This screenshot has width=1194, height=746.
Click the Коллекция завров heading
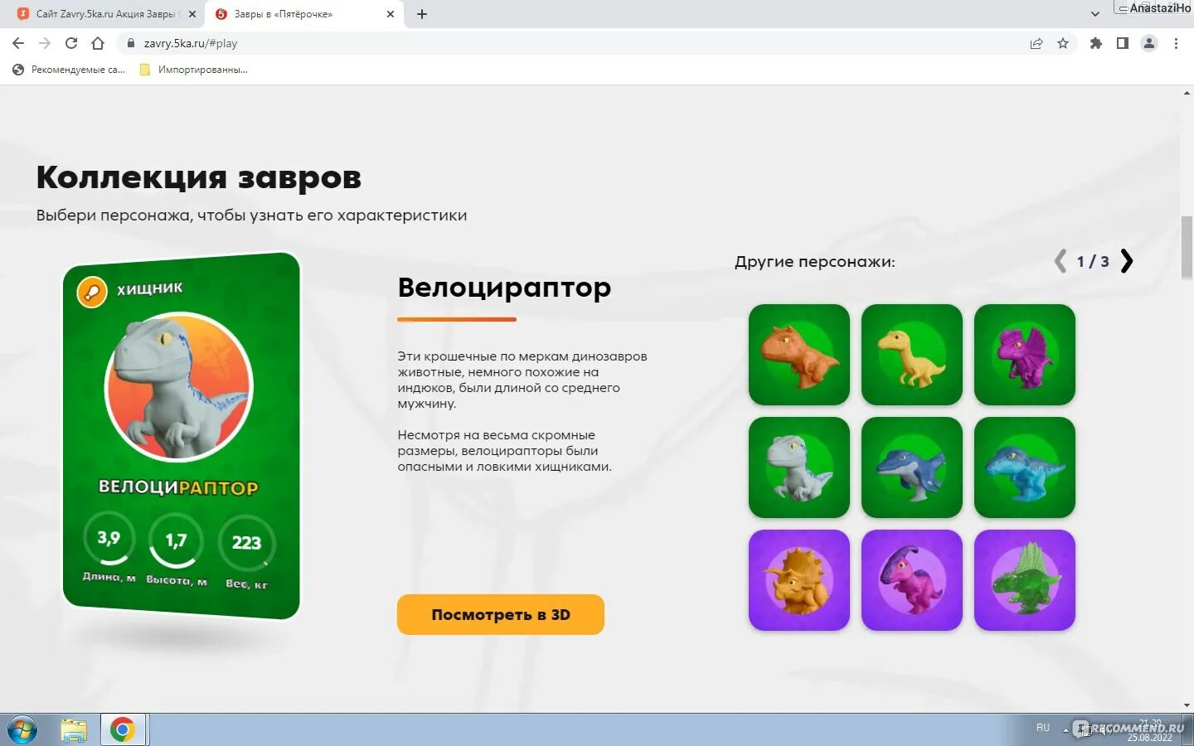point(199,177)
